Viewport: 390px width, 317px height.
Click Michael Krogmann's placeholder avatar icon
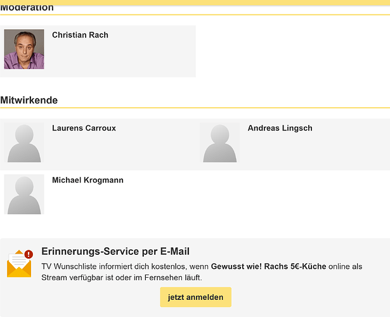point(24,195)
